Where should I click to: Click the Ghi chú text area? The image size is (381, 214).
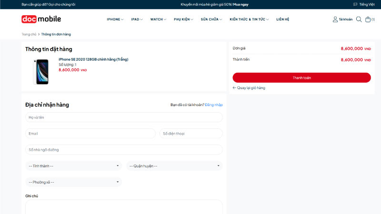click(x=124, y=207)
